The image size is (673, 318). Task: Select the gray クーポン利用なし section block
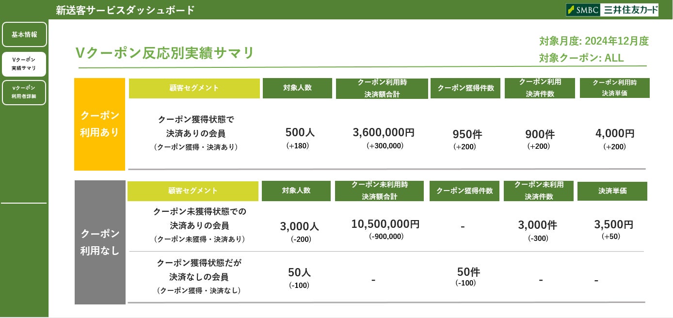point(100,242)
